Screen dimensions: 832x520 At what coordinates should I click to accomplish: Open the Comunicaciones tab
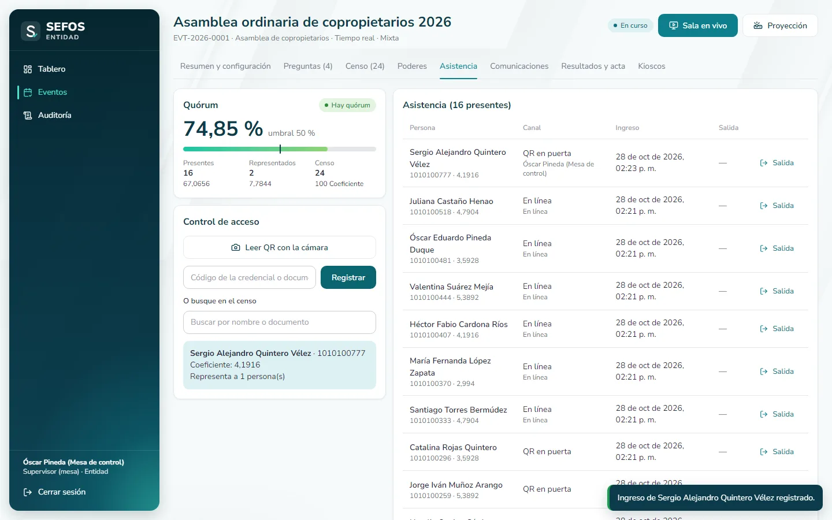(519, 66)
